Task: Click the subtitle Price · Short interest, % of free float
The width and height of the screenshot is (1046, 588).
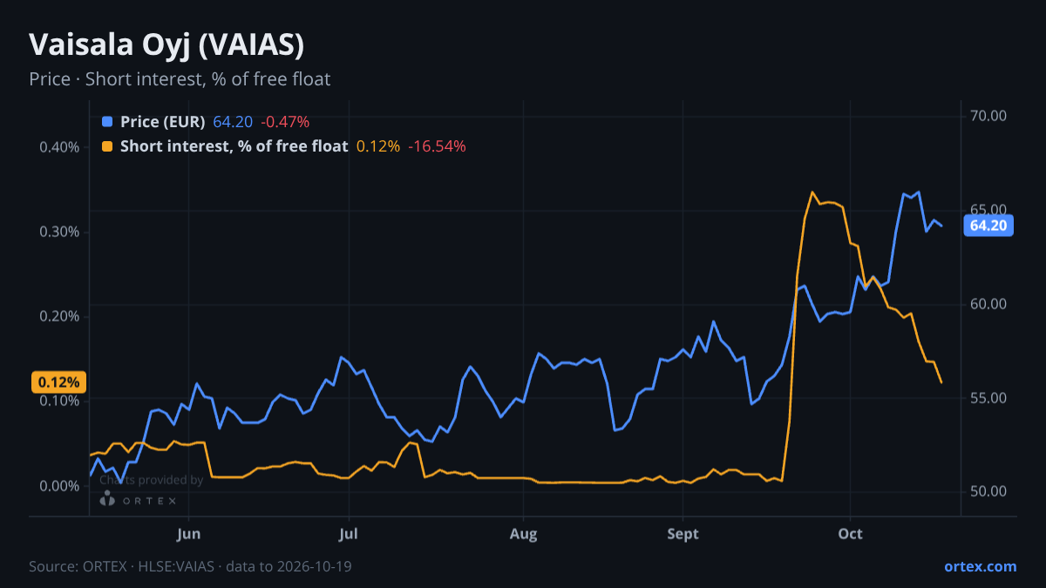Action: [180, 79]
